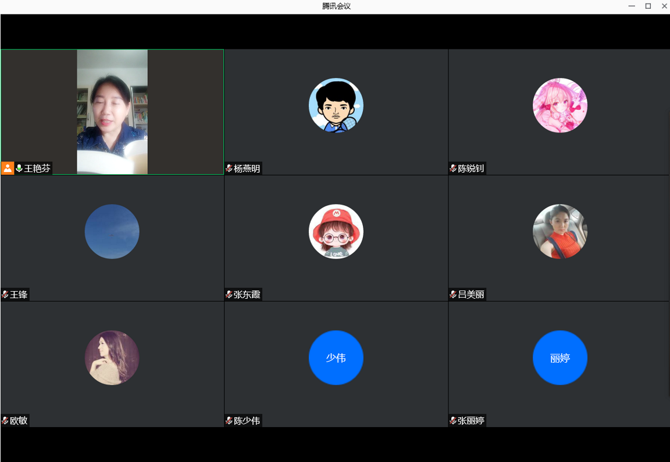
Task: Click the red hat cartoon avatar of 张东霞
Action: [336, 231]
